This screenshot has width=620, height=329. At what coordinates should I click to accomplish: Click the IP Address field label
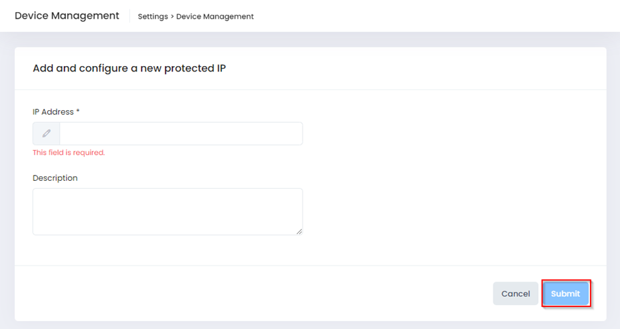pos(53,112)
